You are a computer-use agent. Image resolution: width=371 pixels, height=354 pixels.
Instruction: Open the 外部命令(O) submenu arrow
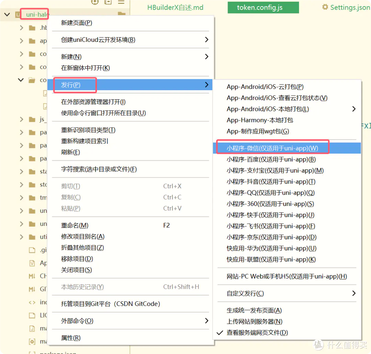[x=206, y=321]
